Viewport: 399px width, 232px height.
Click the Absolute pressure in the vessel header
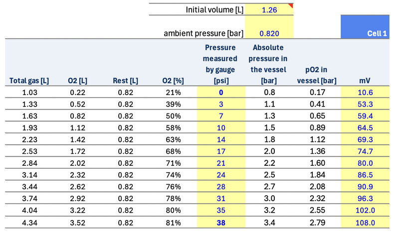pos(268,64)
